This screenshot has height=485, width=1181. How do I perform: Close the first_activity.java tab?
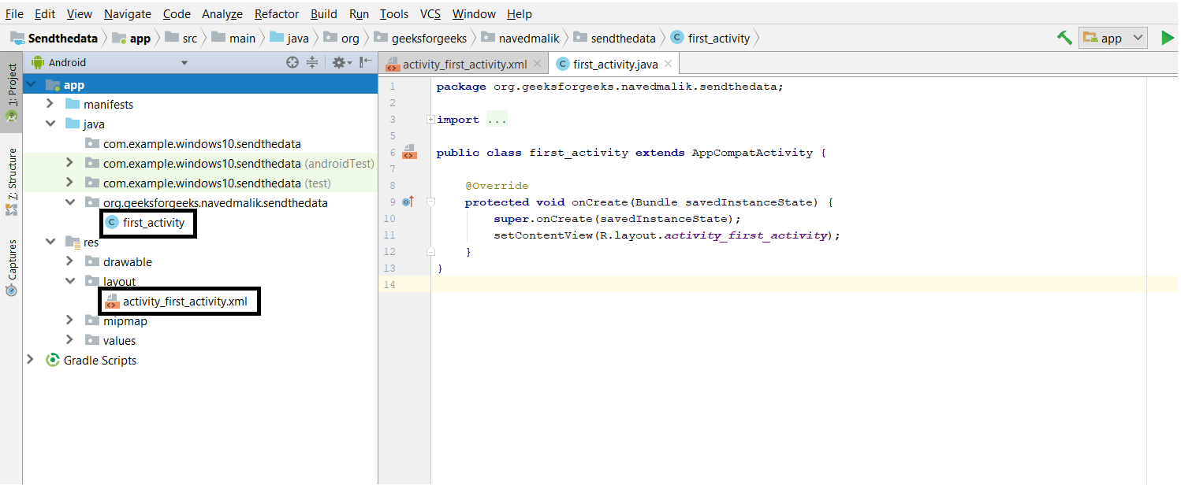click(x=668, y=64)
